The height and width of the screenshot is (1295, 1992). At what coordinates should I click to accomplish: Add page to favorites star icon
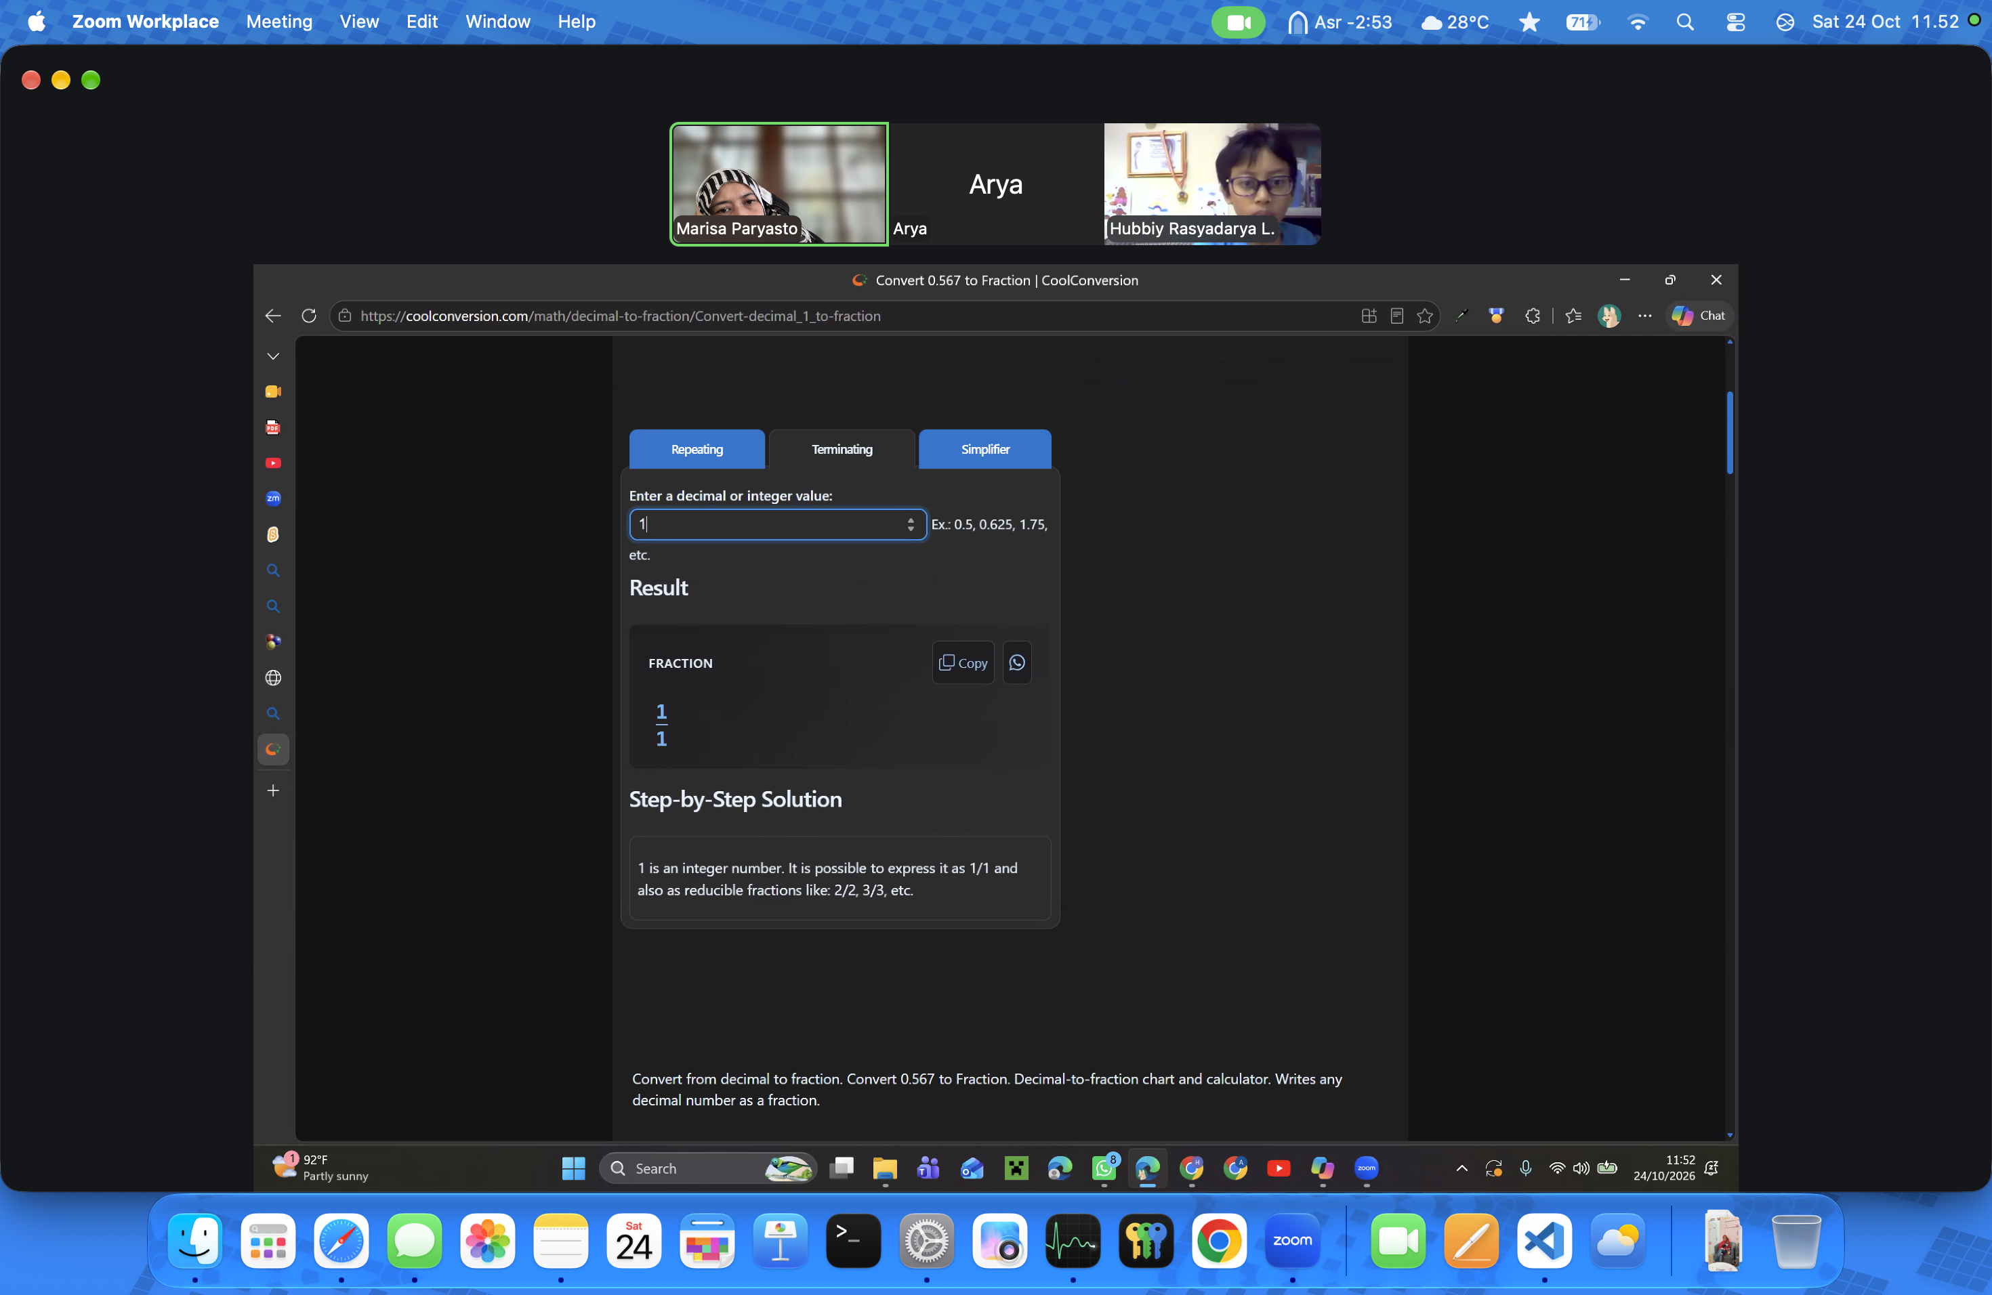[1424, 316]
